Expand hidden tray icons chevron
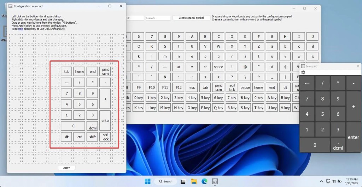The image size is (362, 187). coord(321,181)
